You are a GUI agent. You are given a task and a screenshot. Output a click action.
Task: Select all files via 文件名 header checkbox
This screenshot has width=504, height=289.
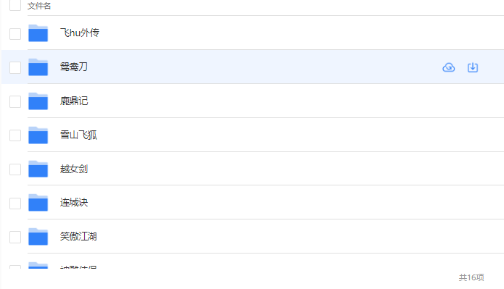pyautogui.click(x=15, y=5)
